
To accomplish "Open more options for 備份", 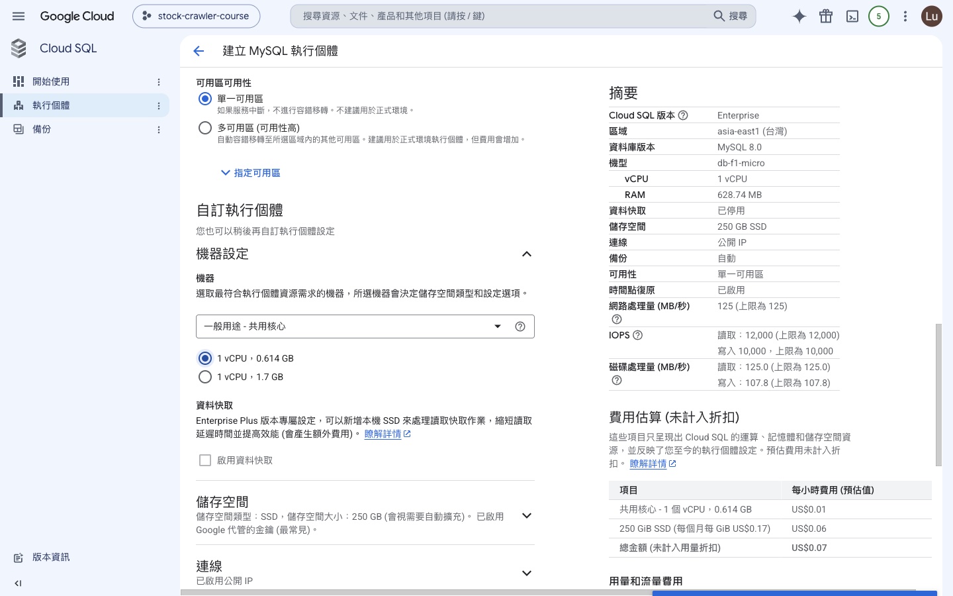I will [x=159, y=130].
